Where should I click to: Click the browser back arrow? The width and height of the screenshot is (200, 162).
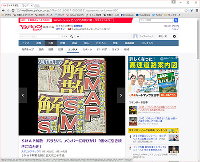click(3, 11)
